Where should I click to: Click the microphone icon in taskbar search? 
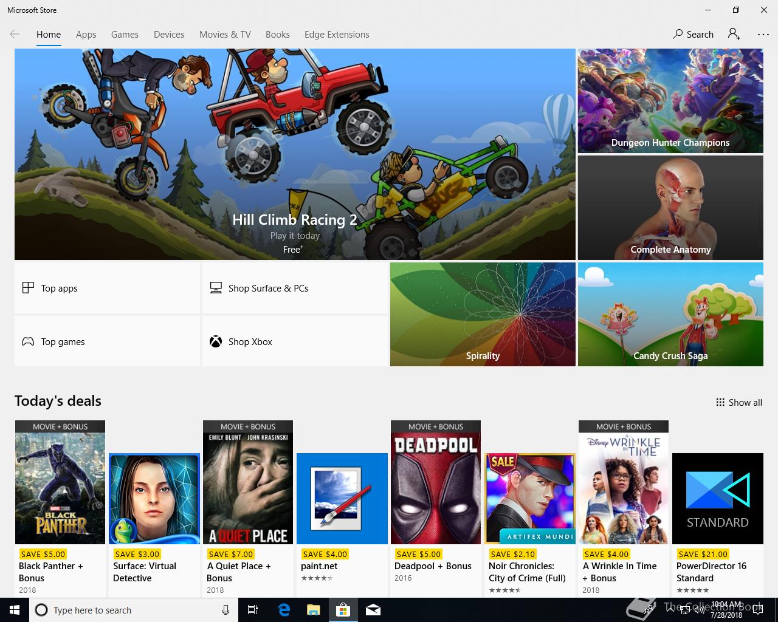[225, 610]
